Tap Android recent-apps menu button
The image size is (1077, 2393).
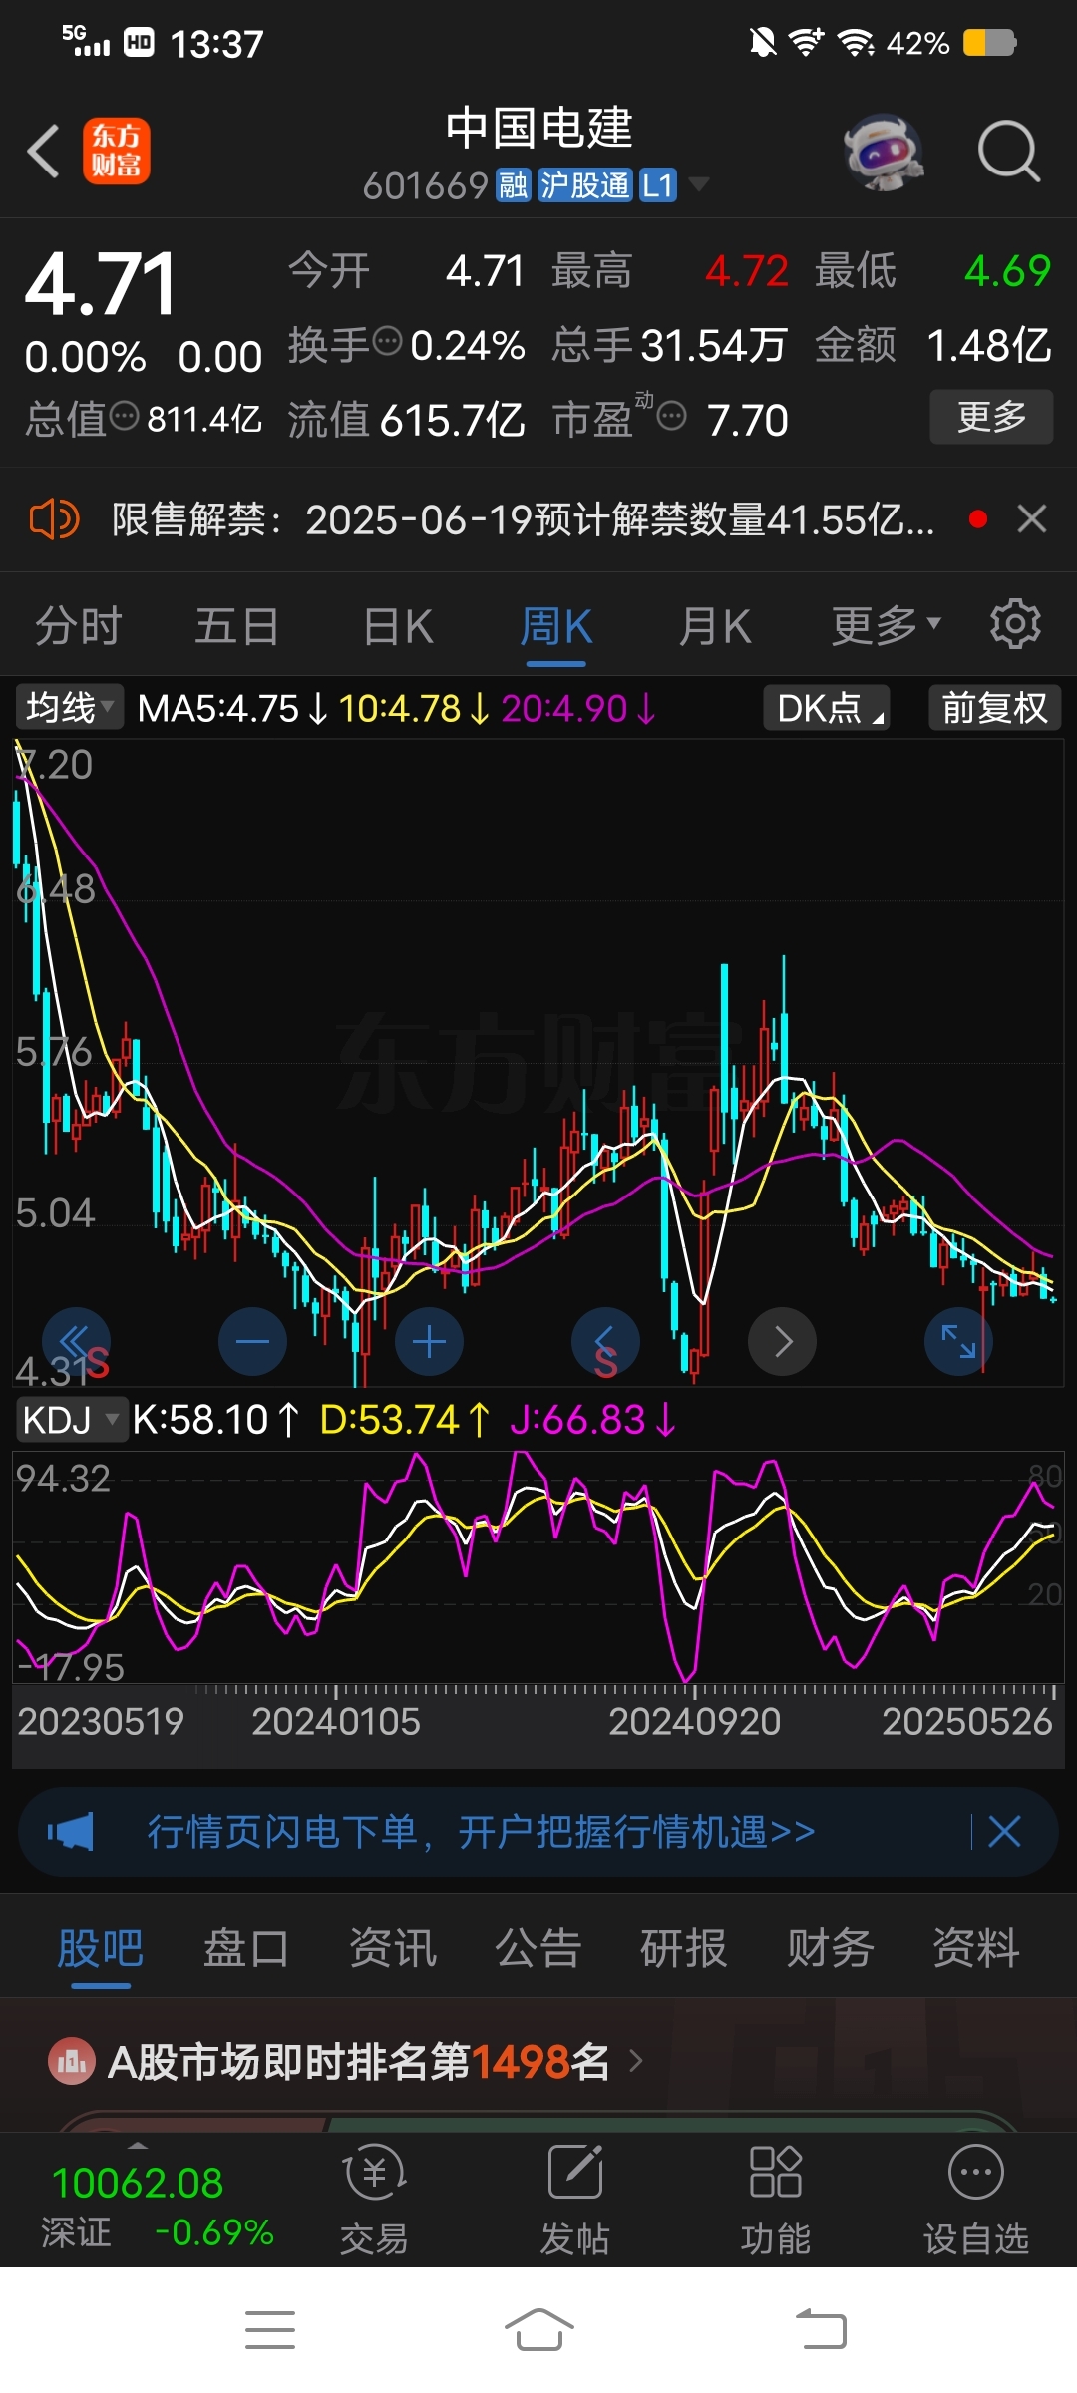(270, 2330)
